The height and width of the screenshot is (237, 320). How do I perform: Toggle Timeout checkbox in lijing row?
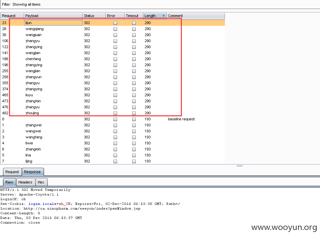(134, 161)
